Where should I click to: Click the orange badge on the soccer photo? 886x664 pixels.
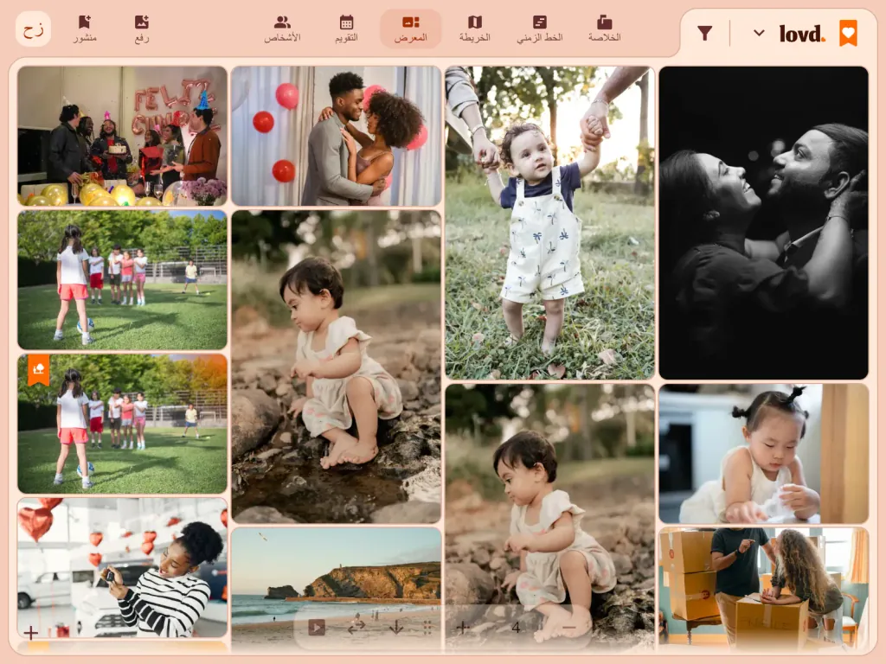click(x=38, y=370)
